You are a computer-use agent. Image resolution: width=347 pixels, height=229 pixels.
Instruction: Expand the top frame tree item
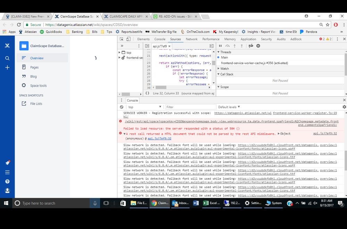pyautogui.click(x=119, y=53)
